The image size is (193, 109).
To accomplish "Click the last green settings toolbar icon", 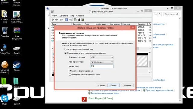I will [x=83, y=20].
